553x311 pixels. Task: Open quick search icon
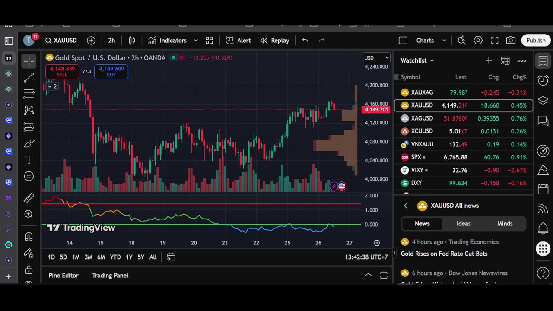coord(462,41)
